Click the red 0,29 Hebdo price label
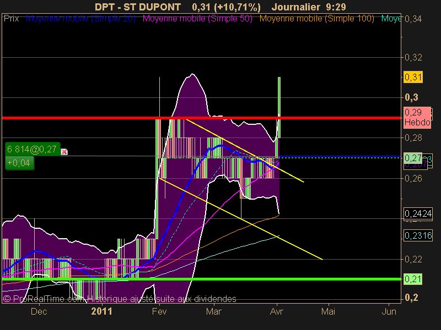This screenshot has height=330, width=441. [x=417, y=118]
